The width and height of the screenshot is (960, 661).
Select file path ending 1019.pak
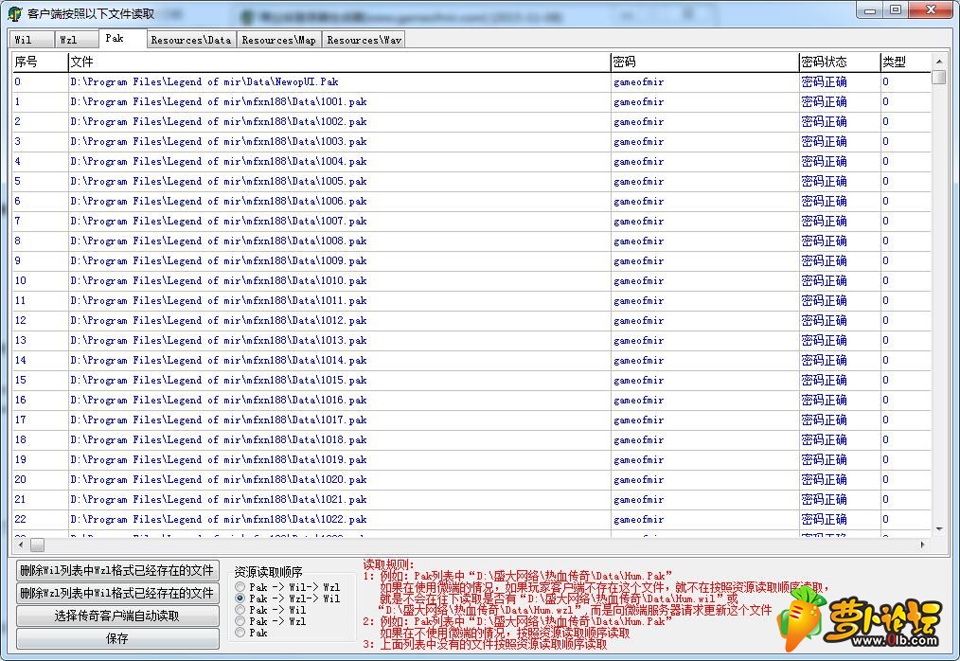click(x=218, y=460)
